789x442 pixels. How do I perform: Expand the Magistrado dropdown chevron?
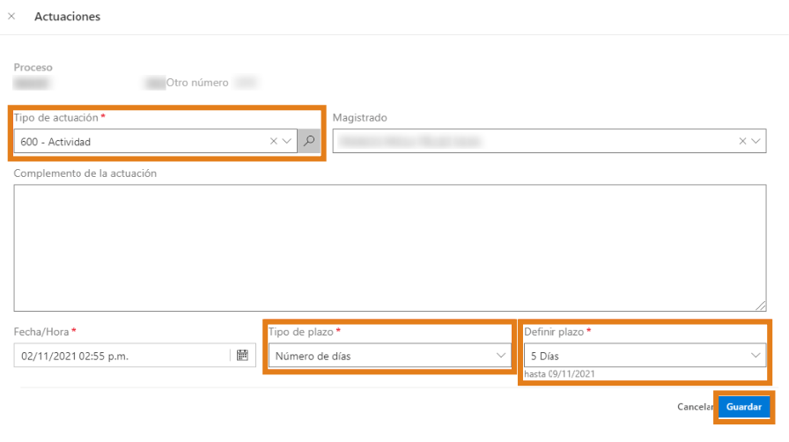(x=756, y=141)
